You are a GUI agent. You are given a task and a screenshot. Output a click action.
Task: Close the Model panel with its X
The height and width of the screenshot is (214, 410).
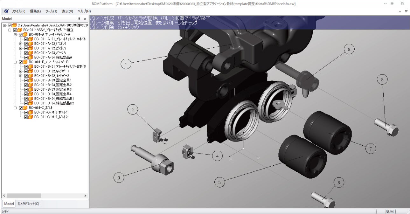coord(85,19)
